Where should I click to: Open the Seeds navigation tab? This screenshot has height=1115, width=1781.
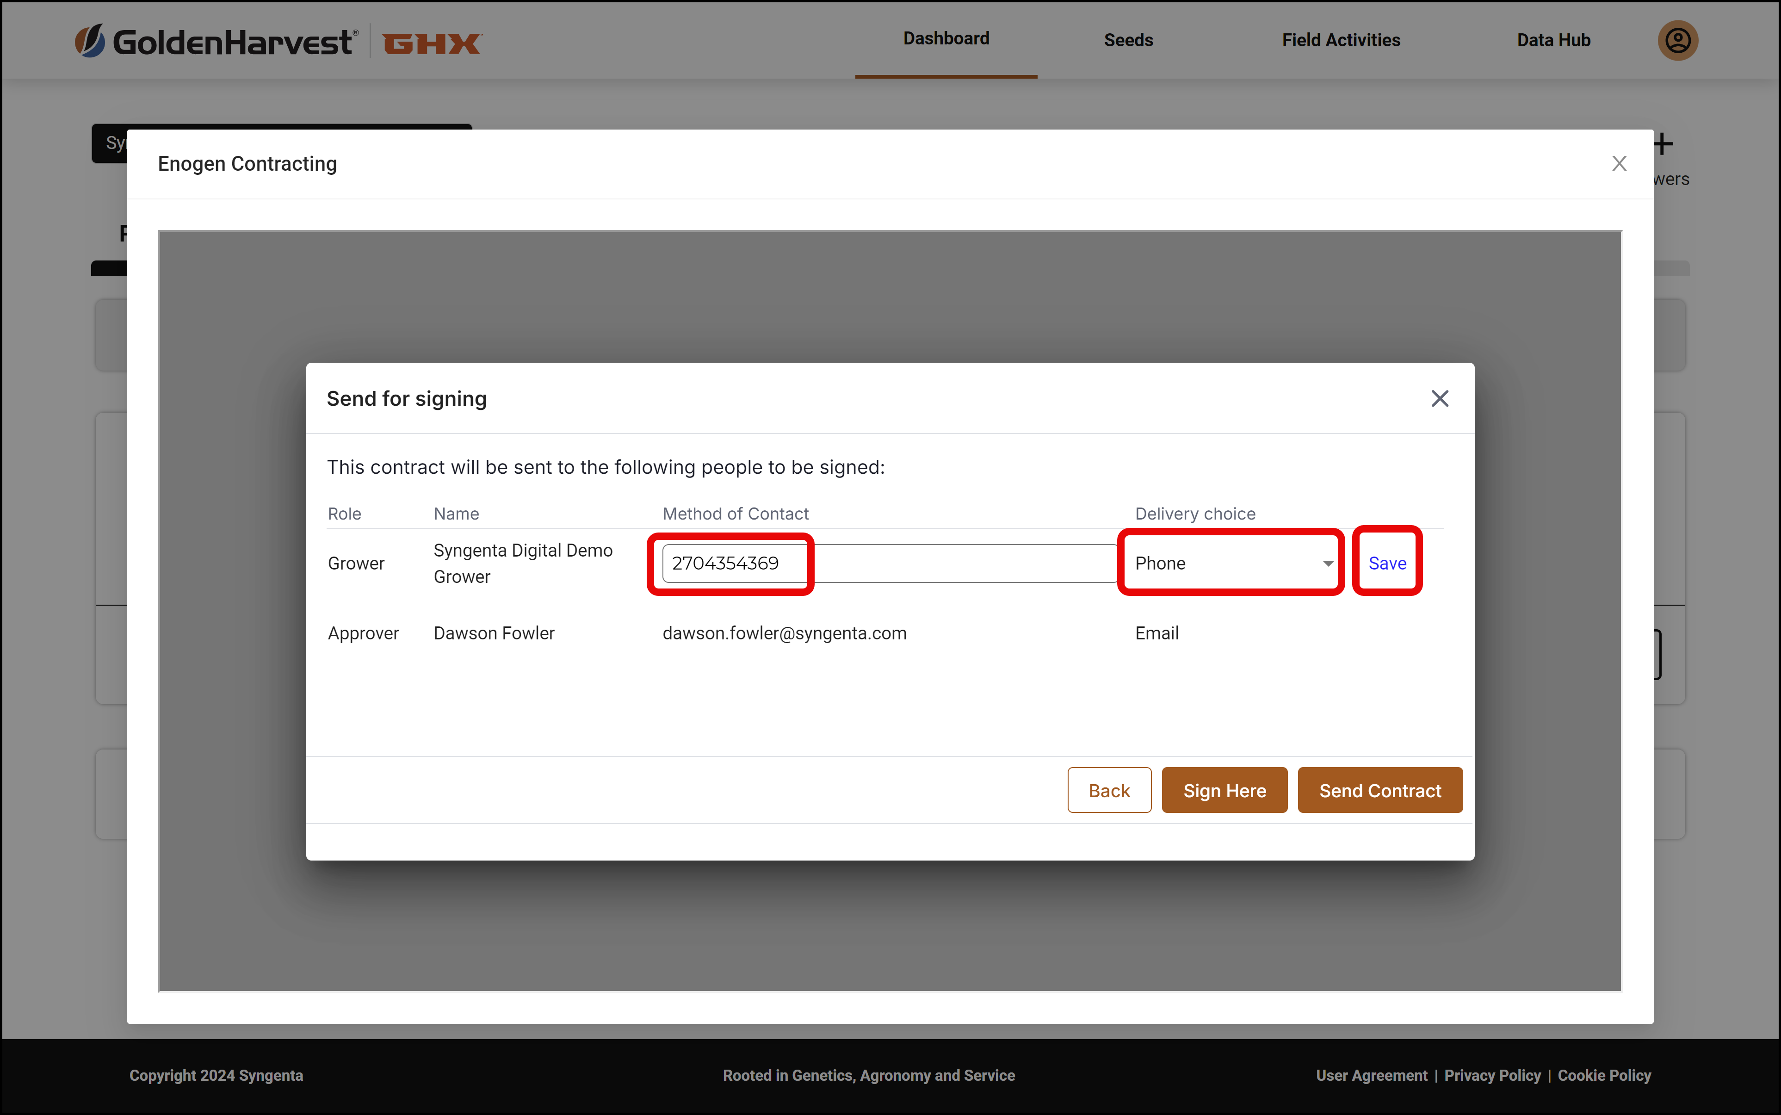[1128, 41]
